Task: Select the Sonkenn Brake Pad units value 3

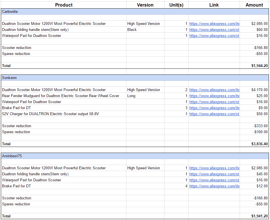Action: click(x=186, y=108)
